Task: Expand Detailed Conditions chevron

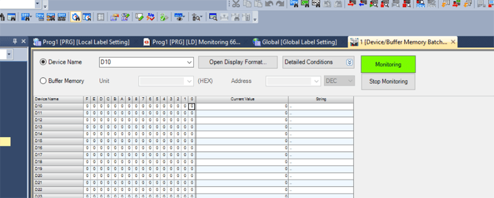Action: [x=349, y=63]
